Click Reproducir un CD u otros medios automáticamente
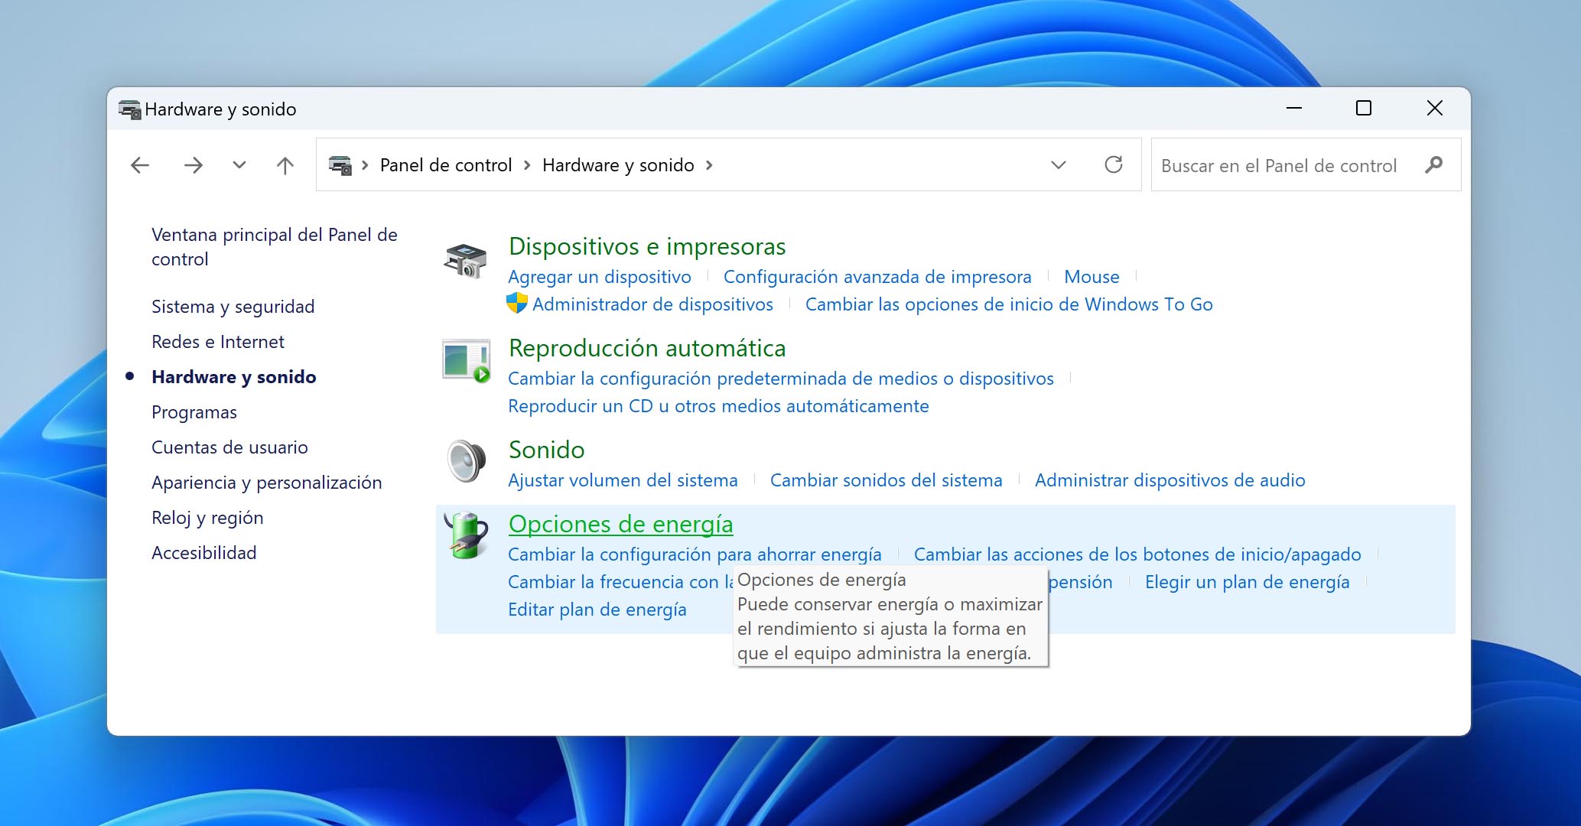Image resolution: width=1581 pixels, height=826 pixels. [718, 406]
